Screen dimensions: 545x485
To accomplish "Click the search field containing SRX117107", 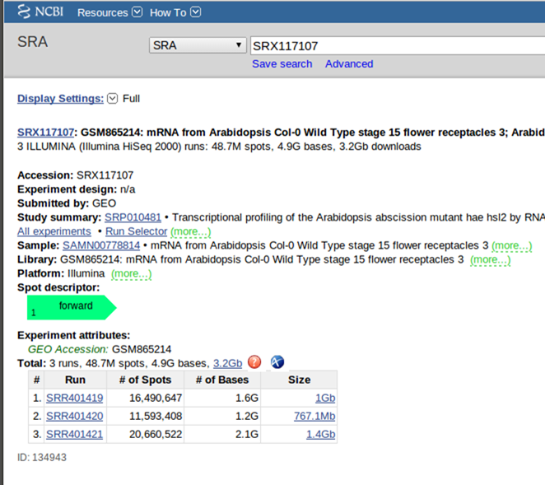I will 398,46.
